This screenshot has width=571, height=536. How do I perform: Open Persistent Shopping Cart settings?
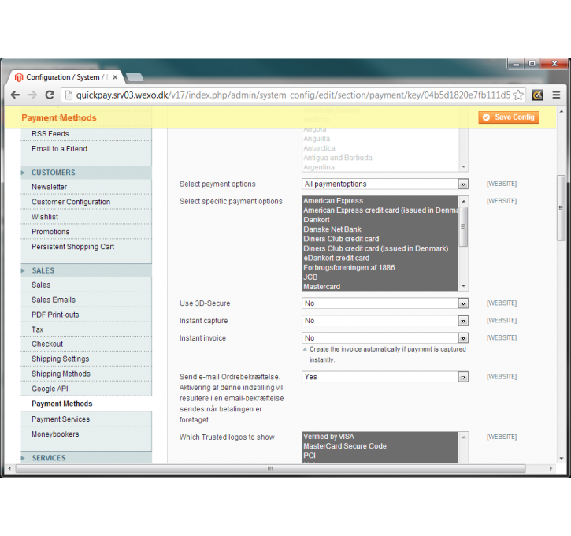pos(72,247)
